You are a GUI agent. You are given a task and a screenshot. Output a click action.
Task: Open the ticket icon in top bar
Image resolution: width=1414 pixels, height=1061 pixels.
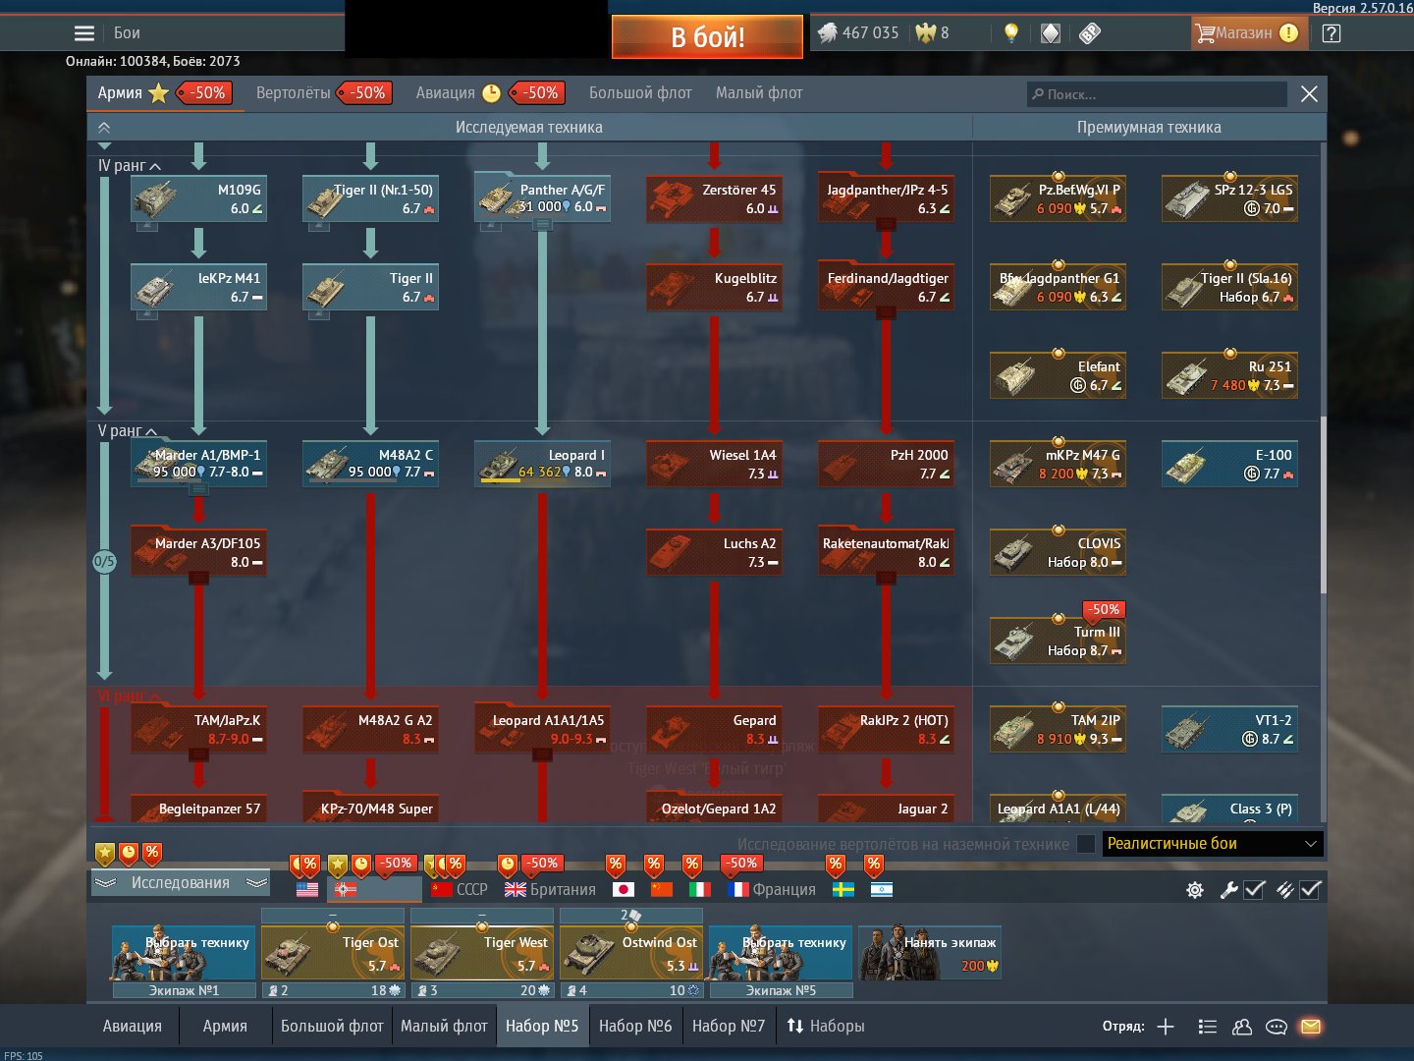point(1089,33)
